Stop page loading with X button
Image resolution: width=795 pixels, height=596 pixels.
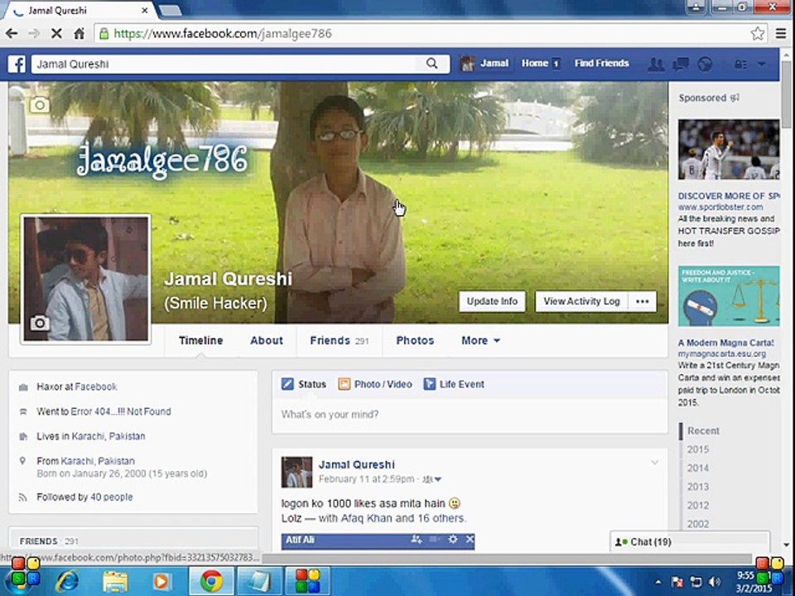[56, 33]
